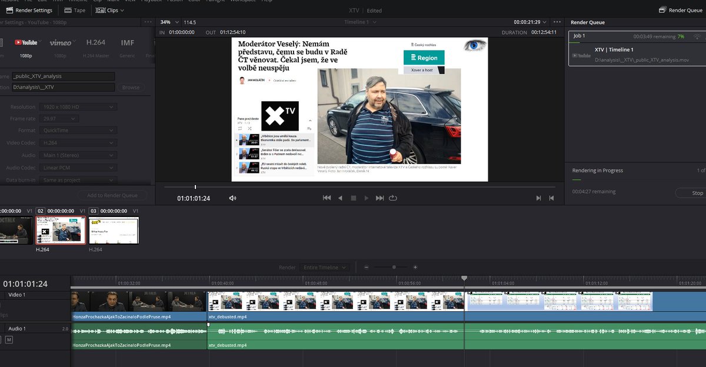Image resolution: width=706 pixels, height=367 pixels.
Task: Open the Format QuickTime dropdown
Action: point(78,130)
